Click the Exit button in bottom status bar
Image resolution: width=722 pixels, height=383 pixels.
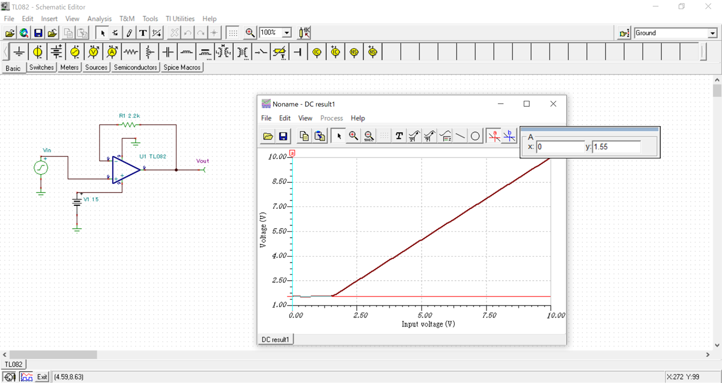pyautogui.click(x=42, y=377)
